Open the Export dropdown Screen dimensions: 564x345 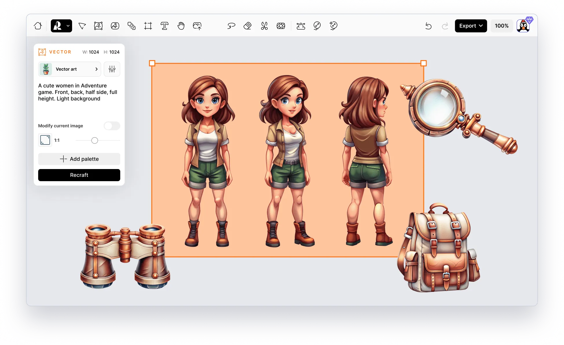point(471,26)
